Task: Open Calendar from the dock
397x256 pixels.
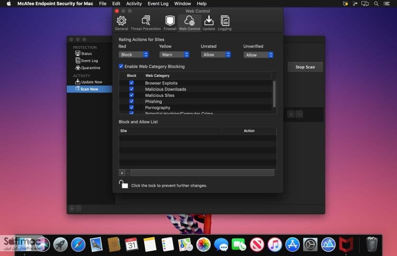Action: click(x=132, y=245)
